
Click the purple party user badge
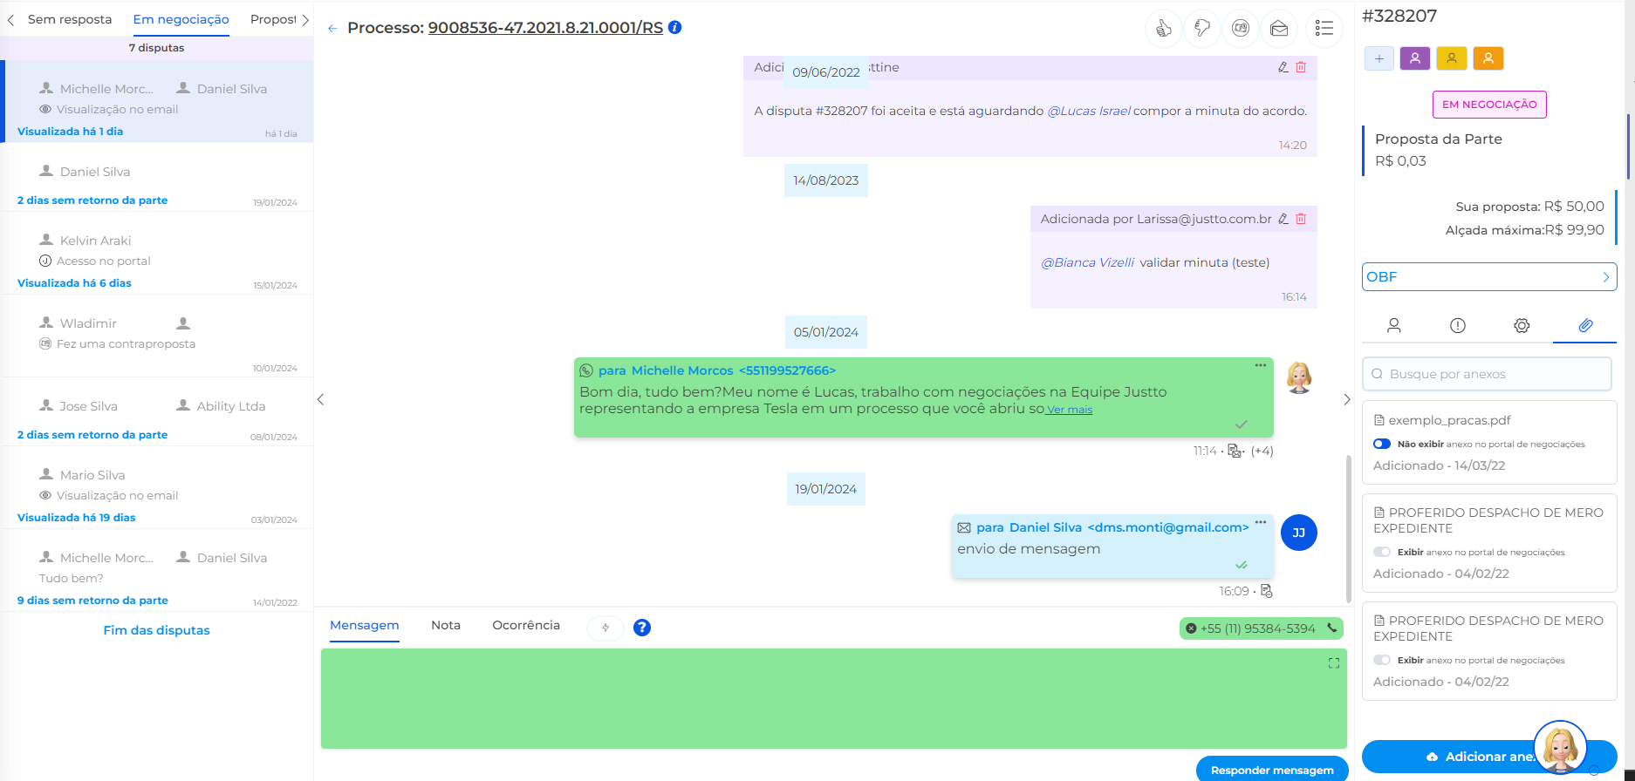pos(1415,58)
